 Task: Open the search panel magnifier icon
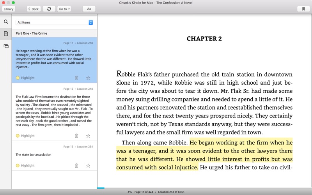coord(6,22)
